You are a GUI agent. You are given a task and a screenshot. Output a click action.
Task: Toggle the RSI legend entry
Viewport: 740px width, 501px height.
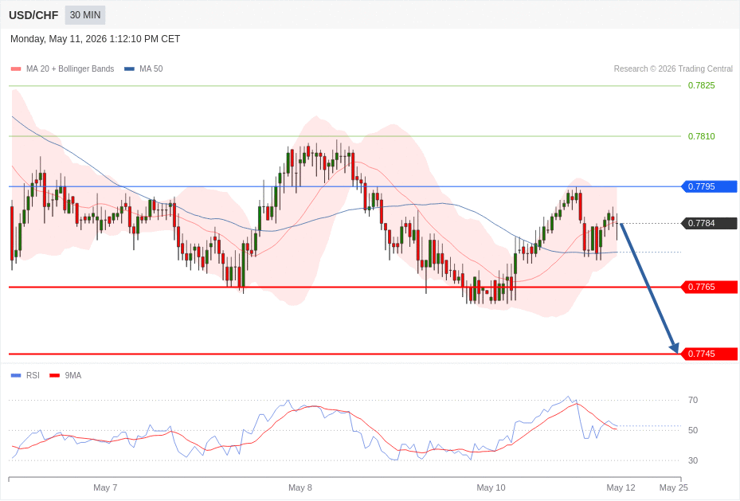click(x=25, y=375)
